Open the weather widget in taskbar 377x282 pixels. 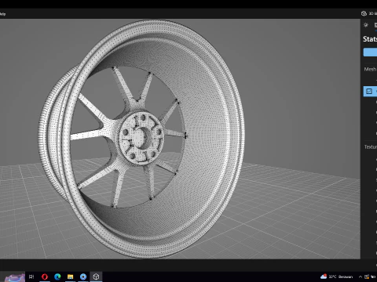[x=337, y=277]
